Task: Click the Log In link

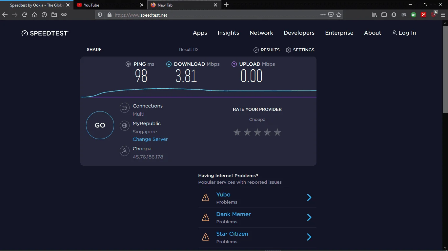Action: pyautogui.click(x=404, y=33)
